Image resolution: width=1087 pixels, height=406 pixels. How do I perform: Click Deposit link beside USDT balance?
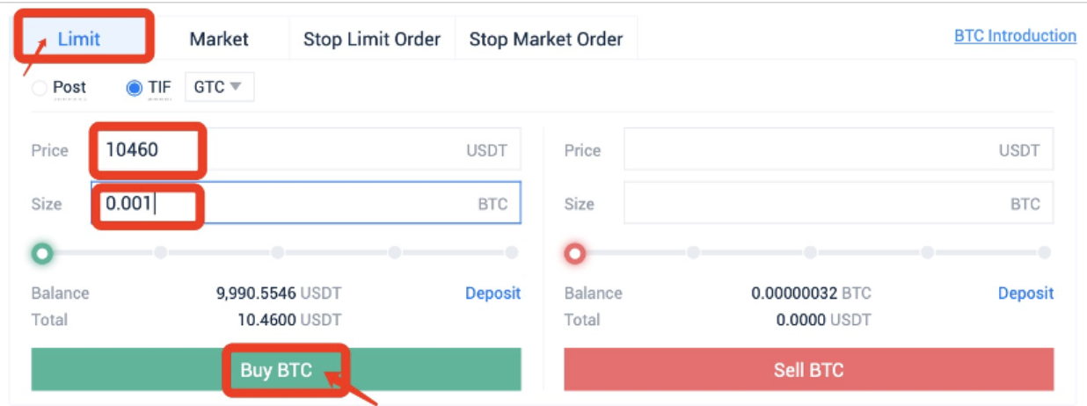492,294
